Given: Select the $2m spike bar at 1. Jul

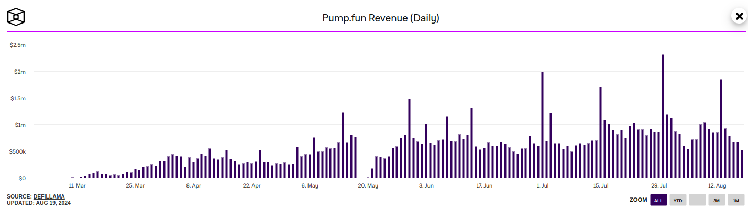Looking at the screenshot, I should 542,125.
